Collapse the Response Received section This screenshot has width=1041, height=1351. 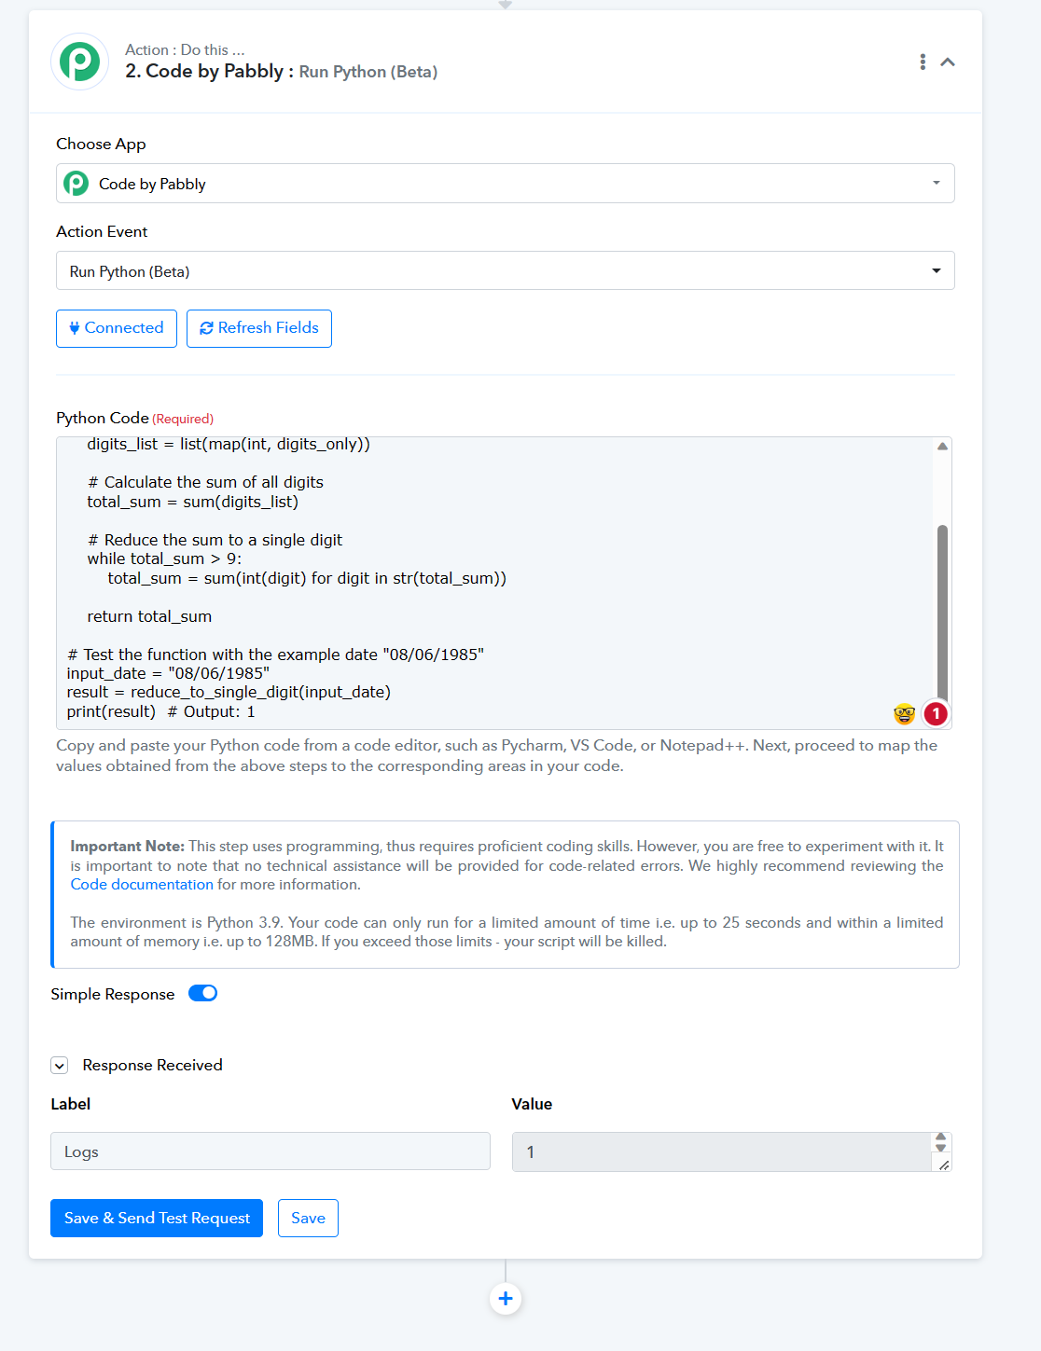(x=60, y=1065)
